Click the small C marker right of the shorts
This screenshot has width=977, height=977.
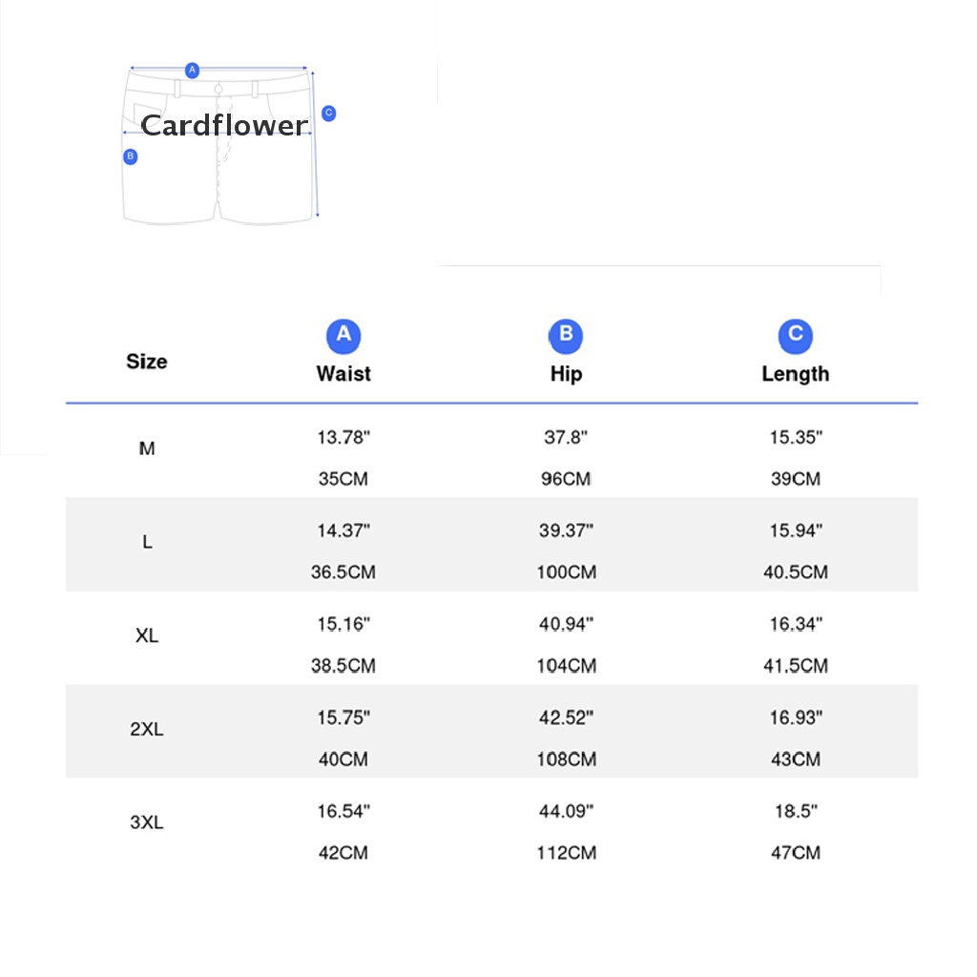(329, 114)
